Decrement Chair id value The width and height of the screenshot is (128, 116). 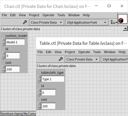3,58
